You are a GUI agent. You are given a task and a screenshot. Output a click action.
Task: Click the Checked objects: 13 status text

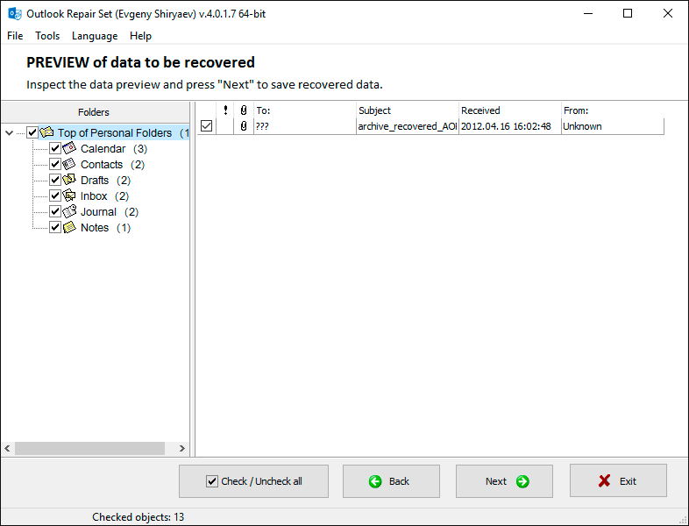[x=138, y=517]
